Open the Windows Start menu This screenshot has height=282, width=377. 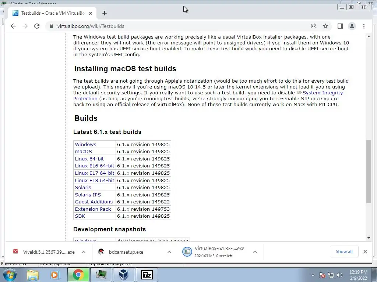[x=9, y=275]
